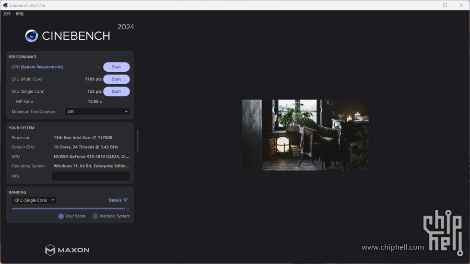This screenshot has height=264, width=470.
Task: Click the Maxon logo icon
Action: 50,250
